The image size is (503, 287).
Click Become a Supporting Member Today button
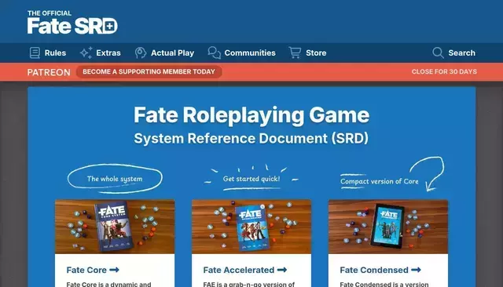point(149,71)
